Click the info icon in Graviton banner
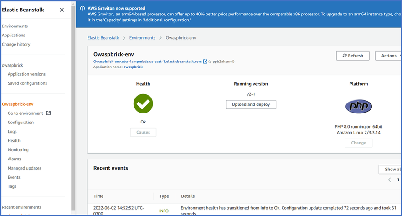 82,8
